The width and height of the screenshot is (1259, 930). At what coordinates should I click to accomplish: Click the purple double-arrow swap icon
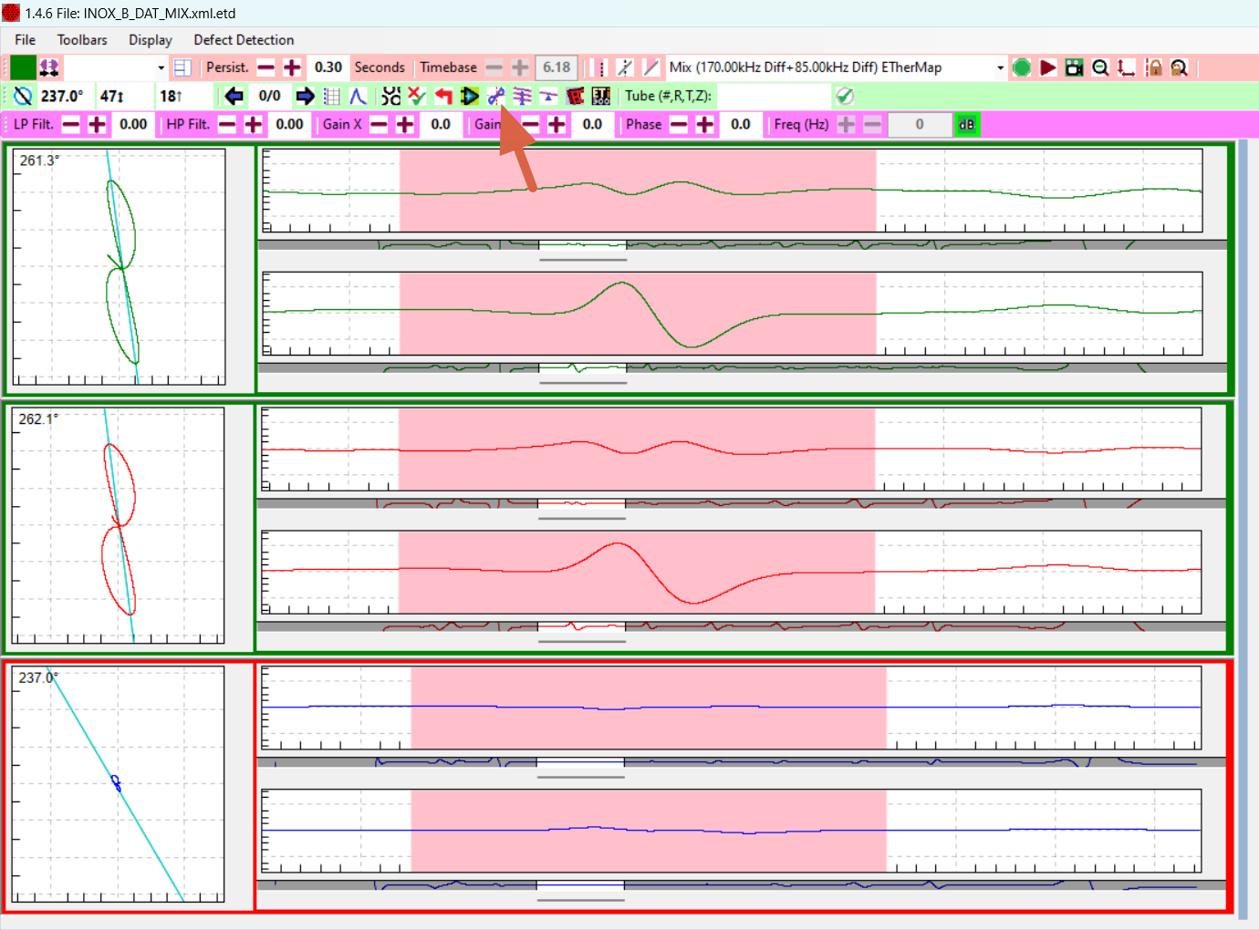[49, 67]
